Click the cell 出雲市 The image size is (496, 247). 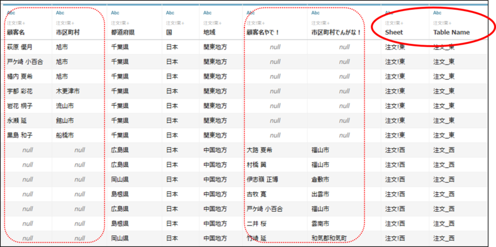(320, 194)
